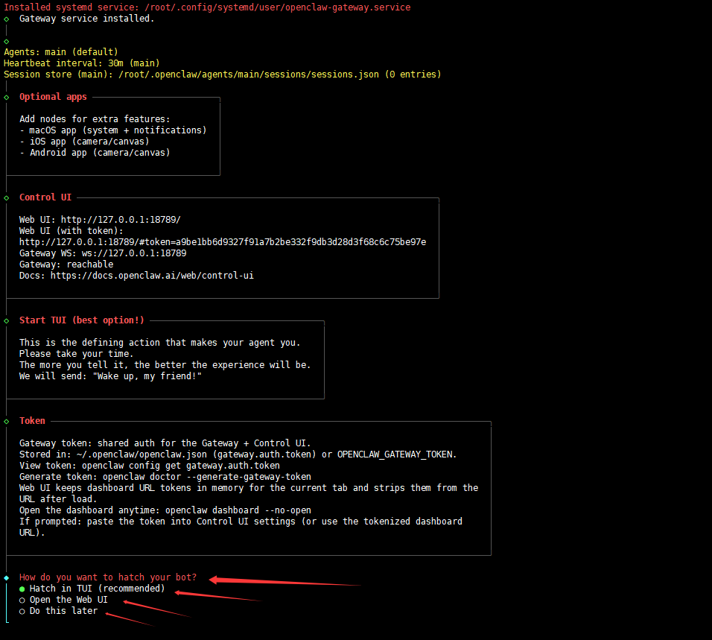Click the "Optional apps" section heading

tap(53, 97)
